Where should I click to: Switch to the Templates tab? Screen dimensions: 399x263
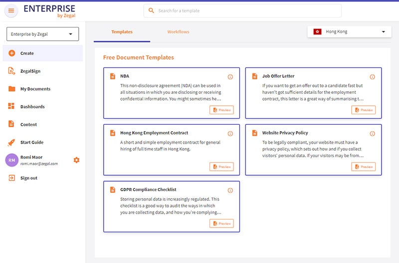pyautogui.click(x=122, y=32)
